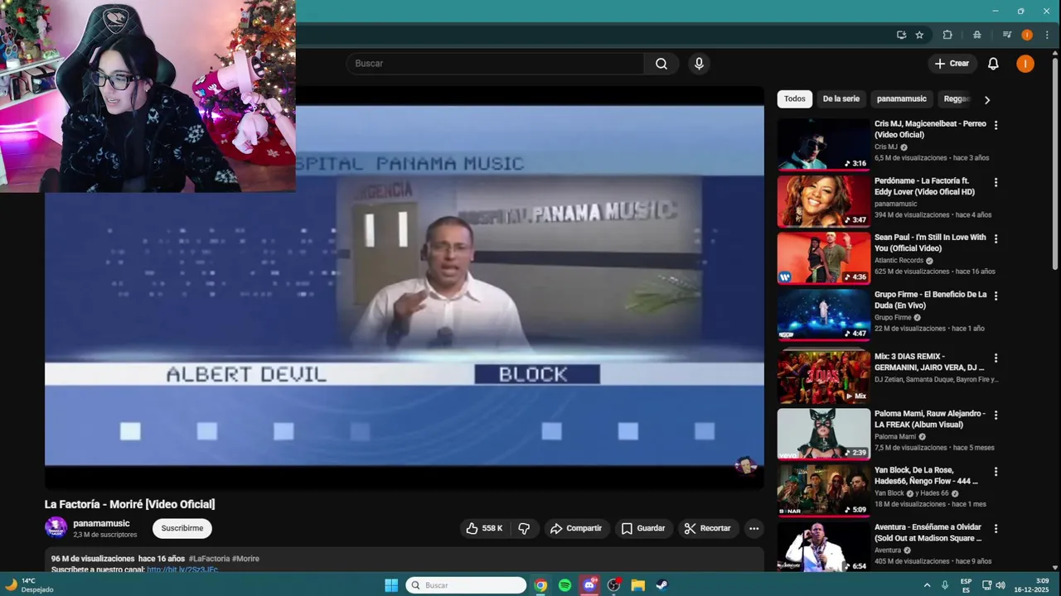Click the Guardar save button
The width and height of the screenshot is (1061, 596).
[x=643, y=528]
